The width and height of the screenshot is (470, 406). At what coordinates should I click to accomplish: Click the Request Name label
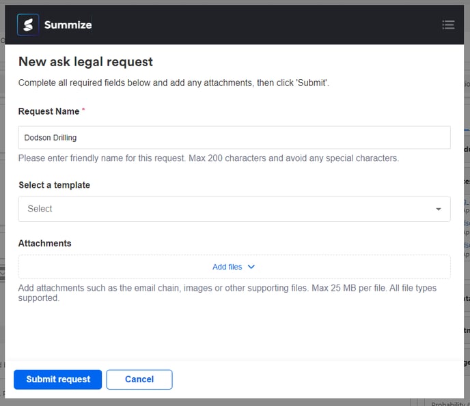point(48,111)
